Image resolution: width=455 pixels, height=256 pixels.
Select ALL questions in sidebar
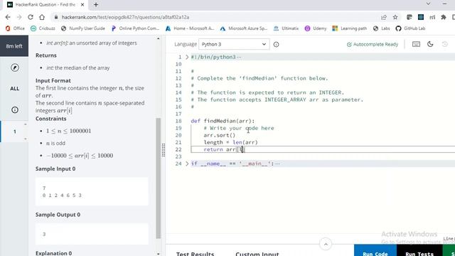[x=14, y=88]
